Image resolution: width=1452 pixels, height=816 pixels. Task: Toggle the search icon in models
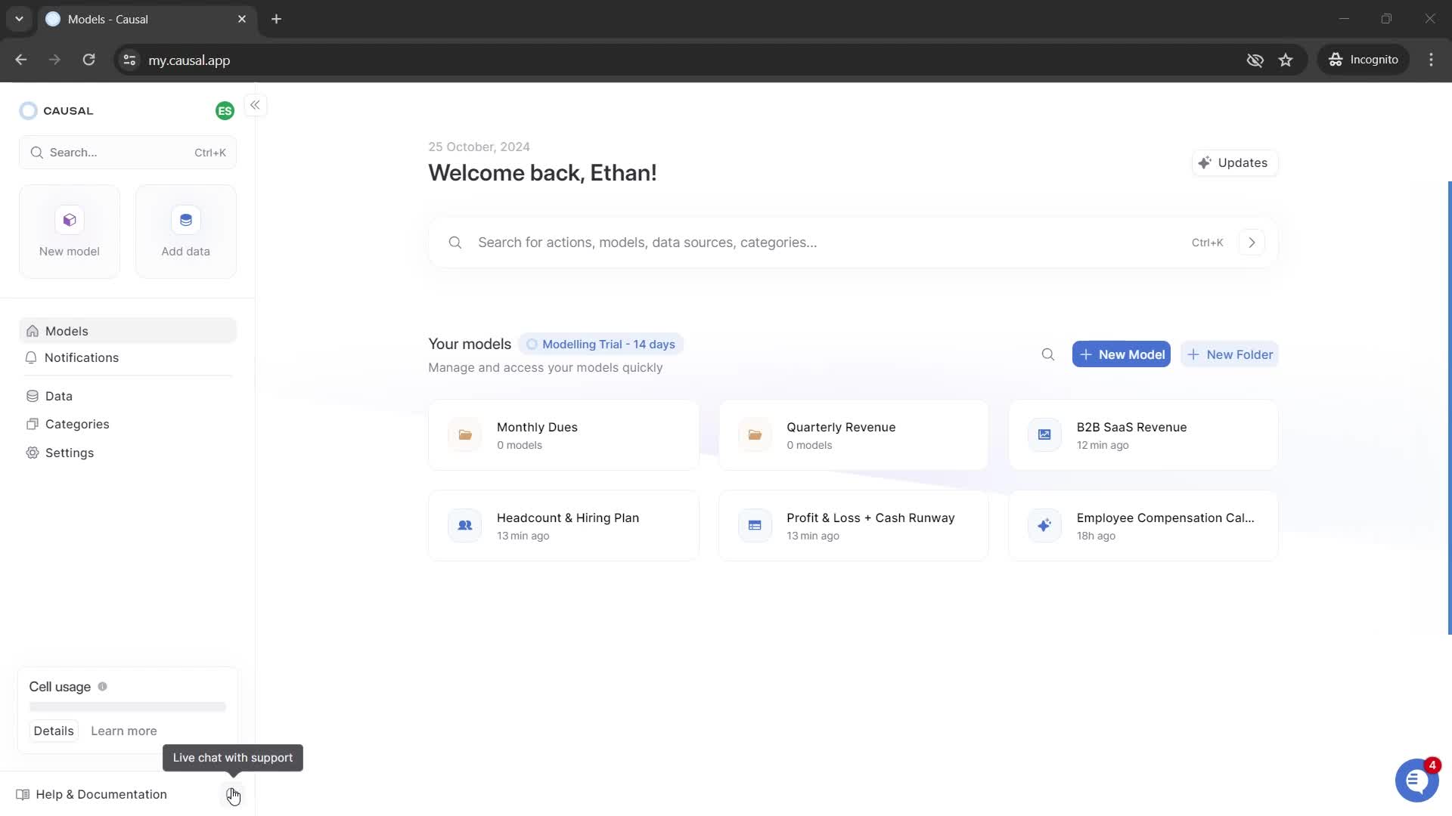(1048, 354)
